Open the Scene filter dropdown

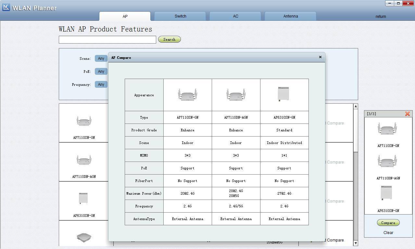[101, 58]
